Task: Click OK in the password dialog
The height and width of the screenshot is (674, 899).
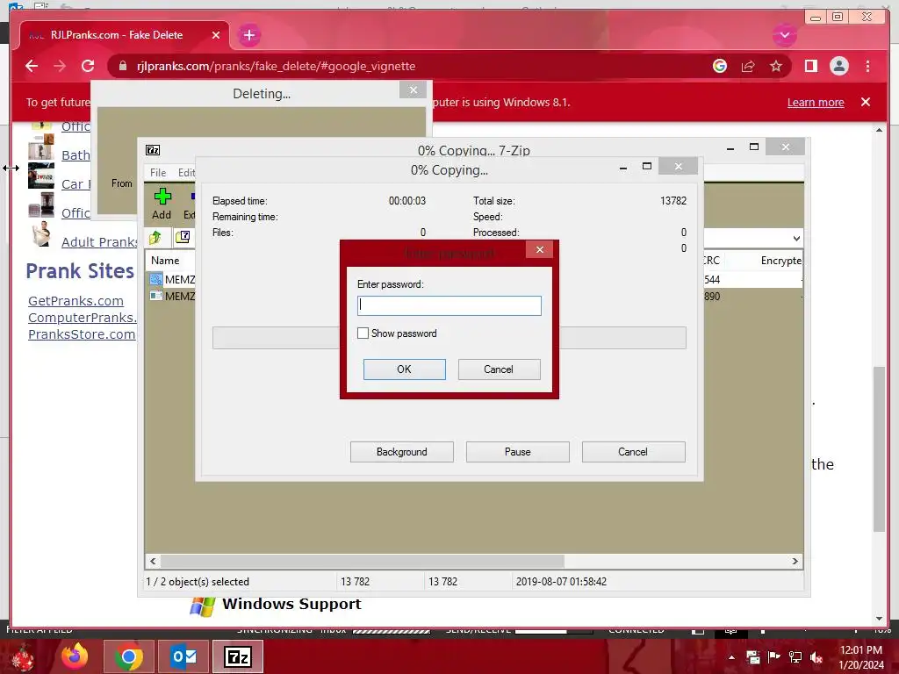Action: [x=404, y=369]
